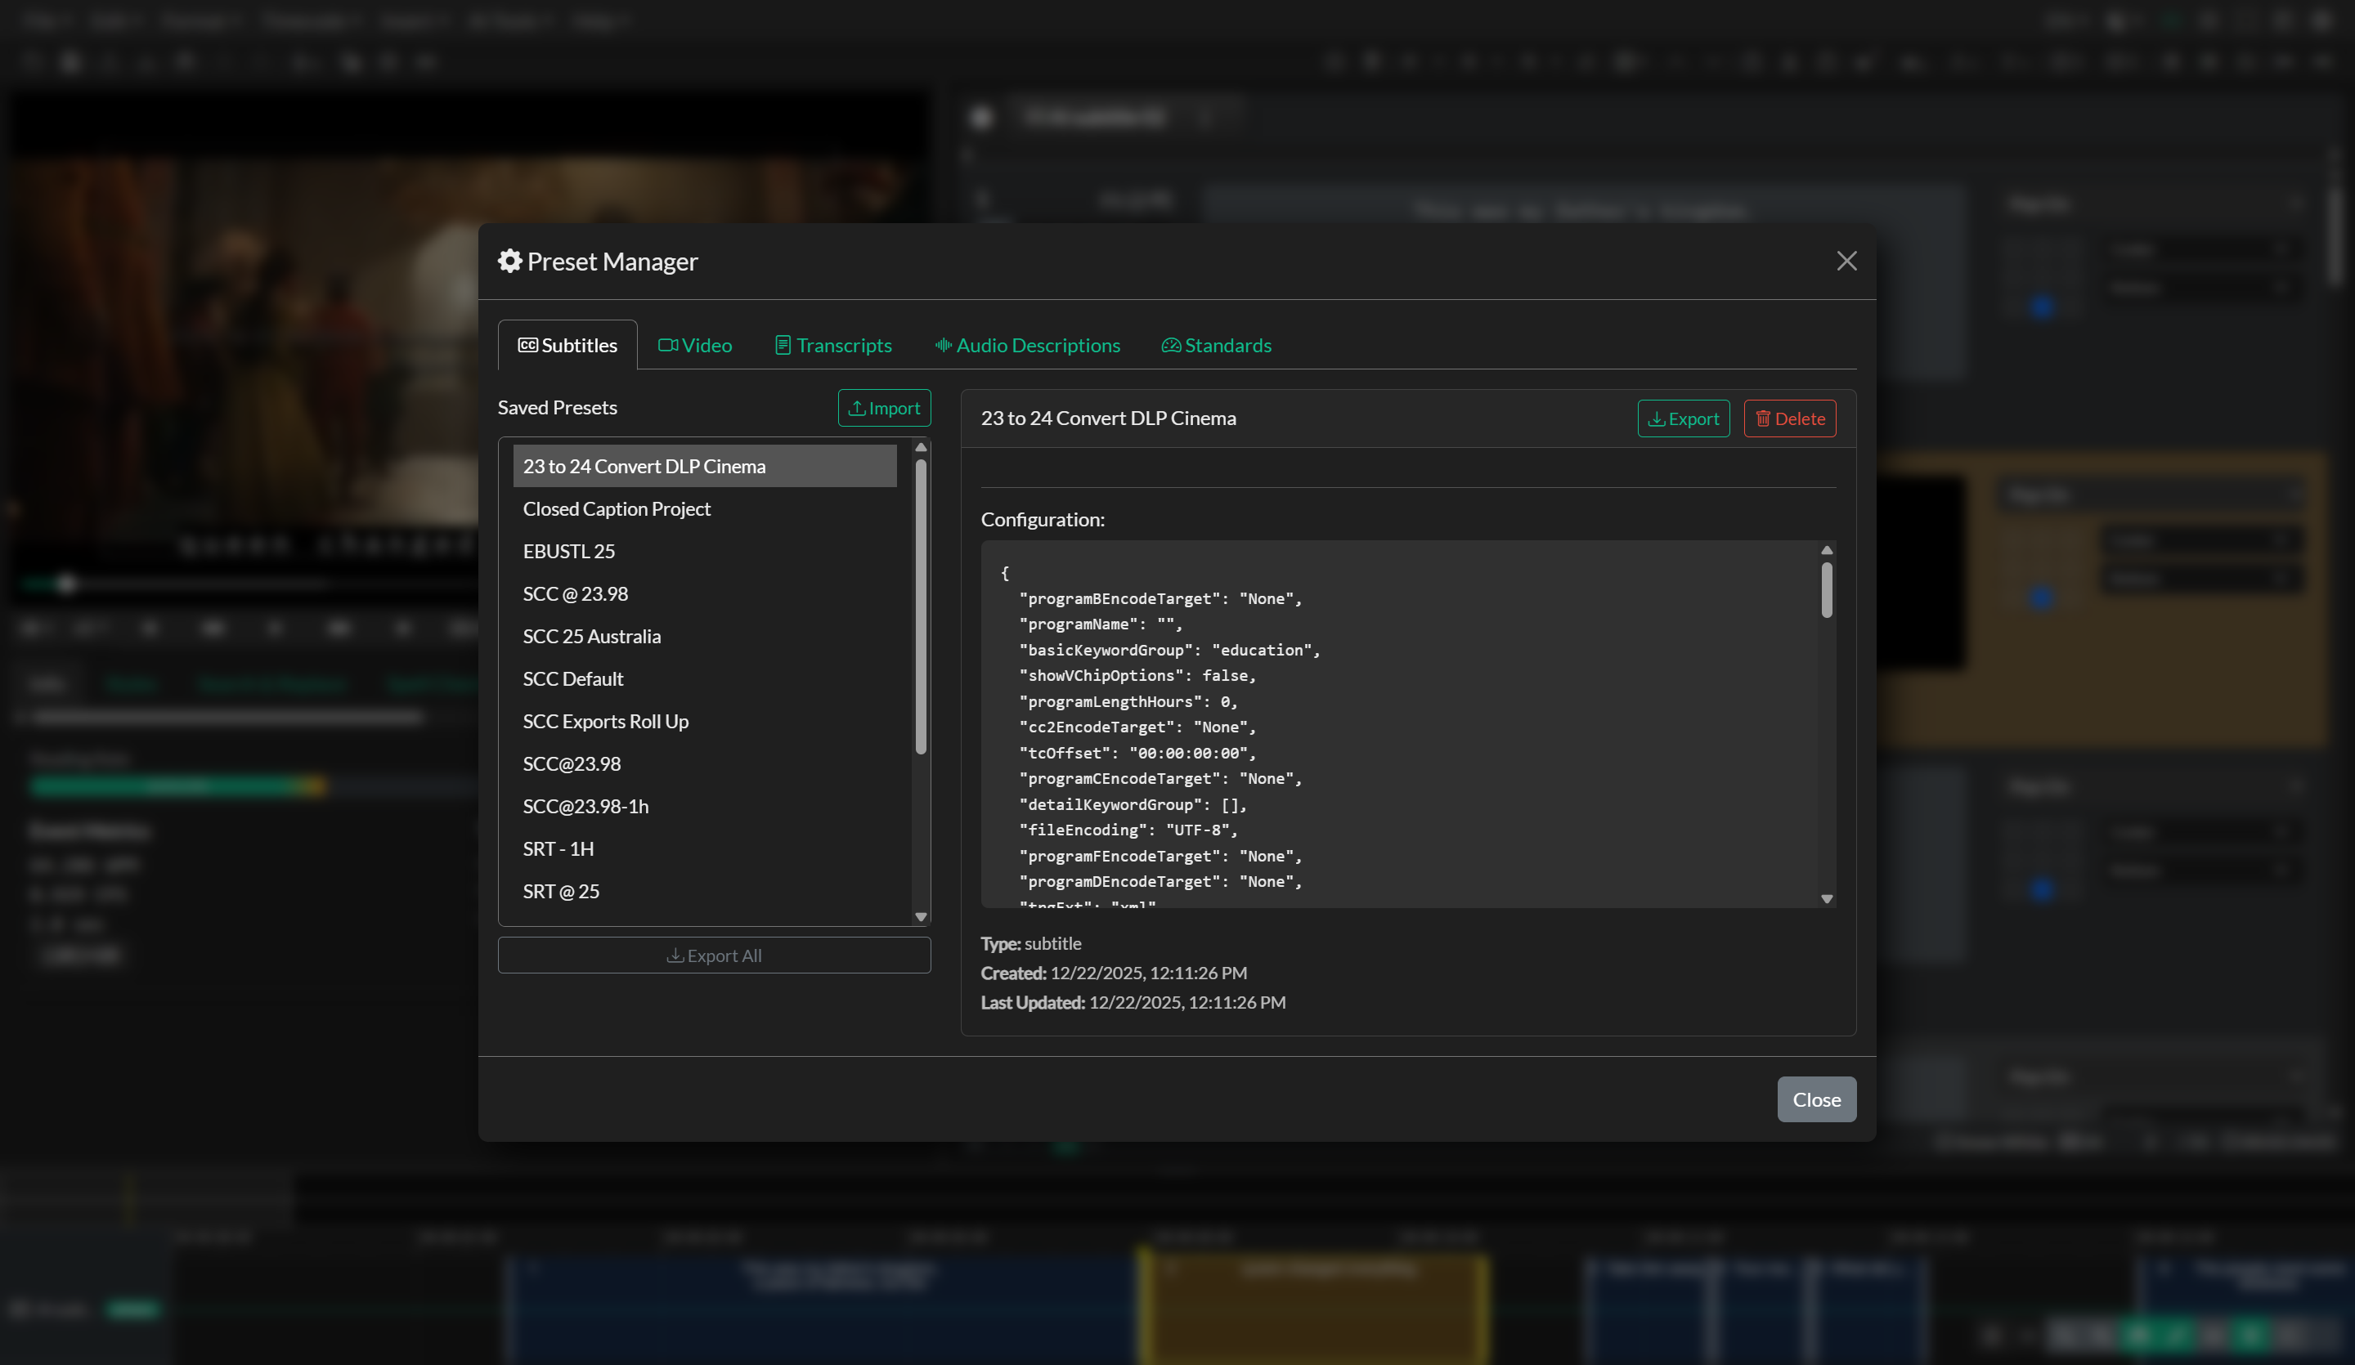This screenshot has width=2355, height=1365.
Task: Click the Export All button
Action: click(x=714, y=955)
